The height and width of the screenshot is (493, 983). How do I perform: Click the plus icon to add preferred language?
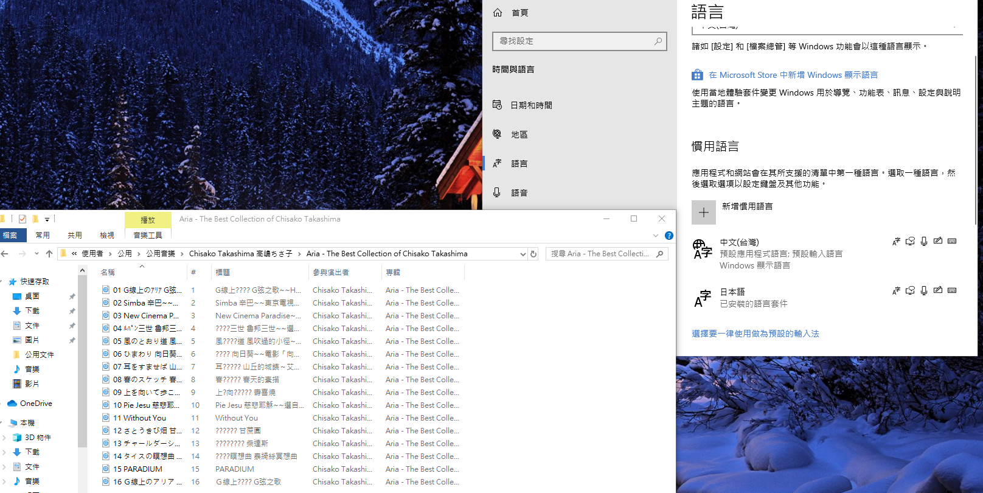704,212
